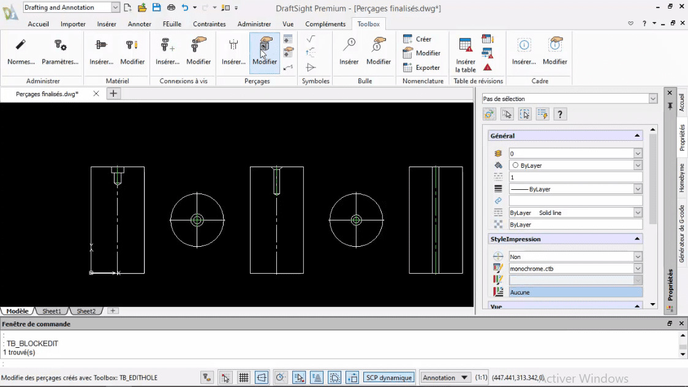Toggle polar tracking in status bar
Screen dimensions: 688x387
click(281, 377)
